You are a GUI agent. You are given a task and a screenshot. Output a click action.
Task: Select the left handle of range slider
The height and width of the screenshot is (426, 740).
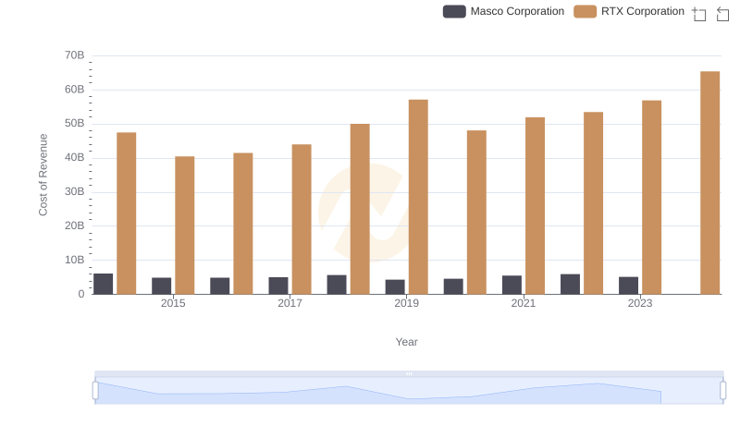tap(95, 391)
